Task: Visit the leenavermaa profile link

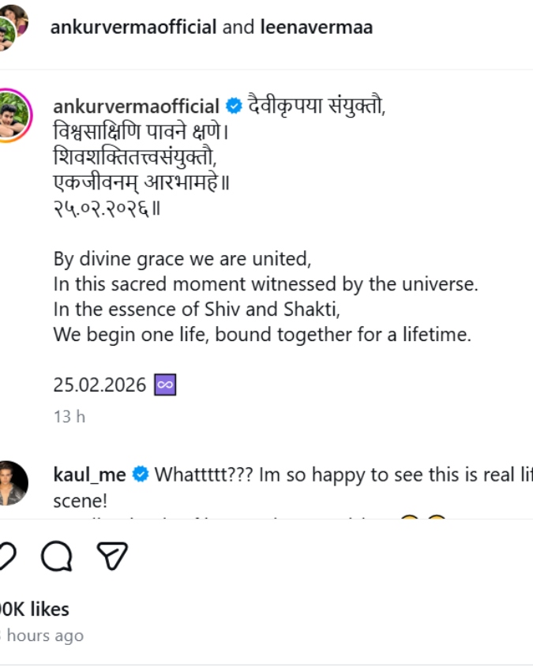Action: click(316, 27)
